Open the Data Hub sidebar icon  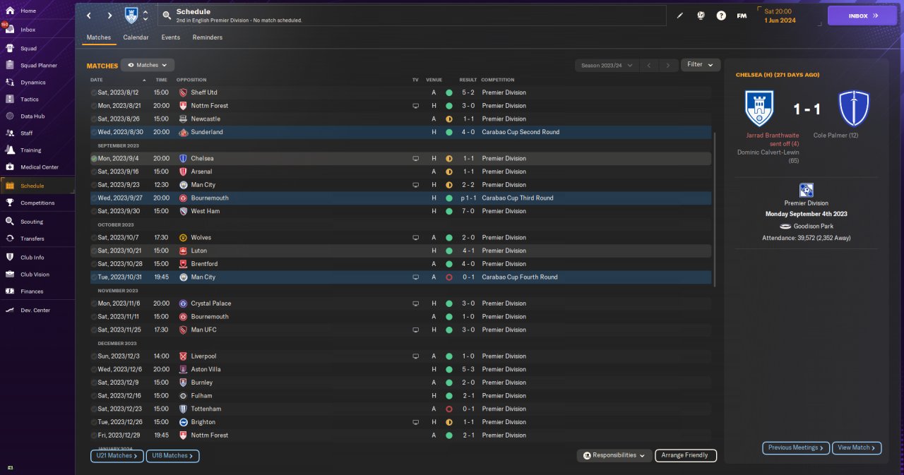10,116
